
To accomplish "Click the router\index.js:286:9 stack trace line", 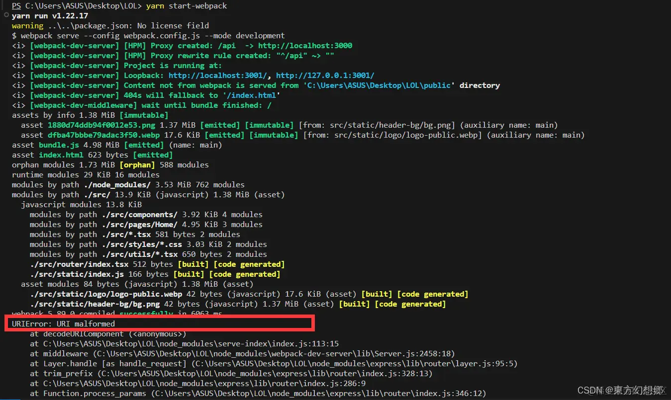I will coord(198,384).
